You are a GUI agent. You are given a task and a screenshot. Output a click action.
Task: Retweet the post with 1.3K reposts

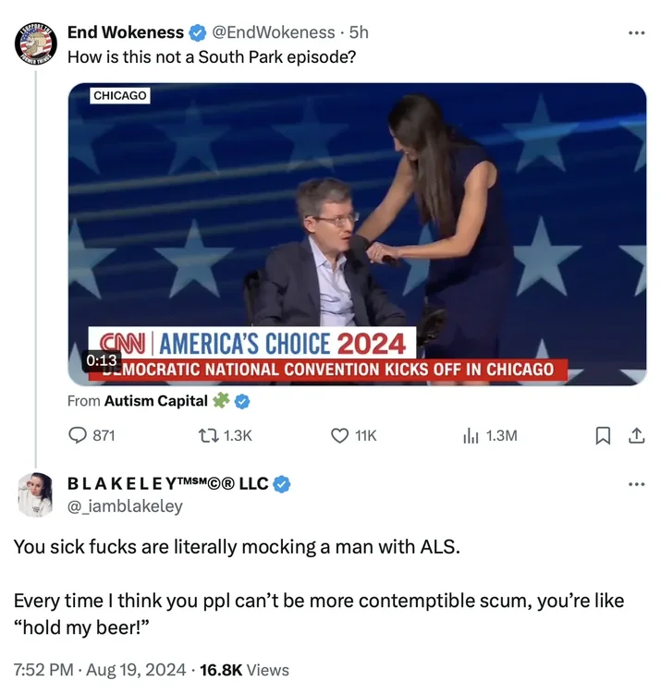click(x=208, y=436)
